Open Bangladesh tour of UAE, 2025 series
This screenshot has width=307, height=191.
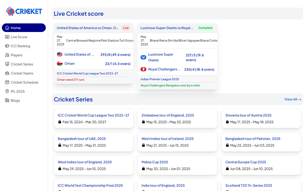tap(82, 139)
